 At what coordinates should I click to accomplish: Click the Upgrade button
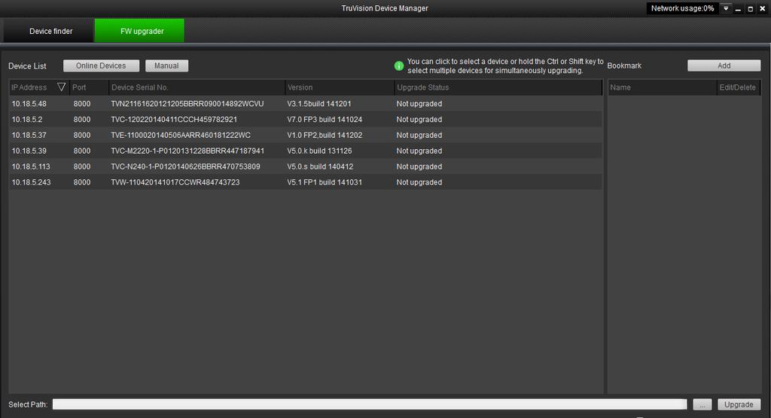(739, 404)
